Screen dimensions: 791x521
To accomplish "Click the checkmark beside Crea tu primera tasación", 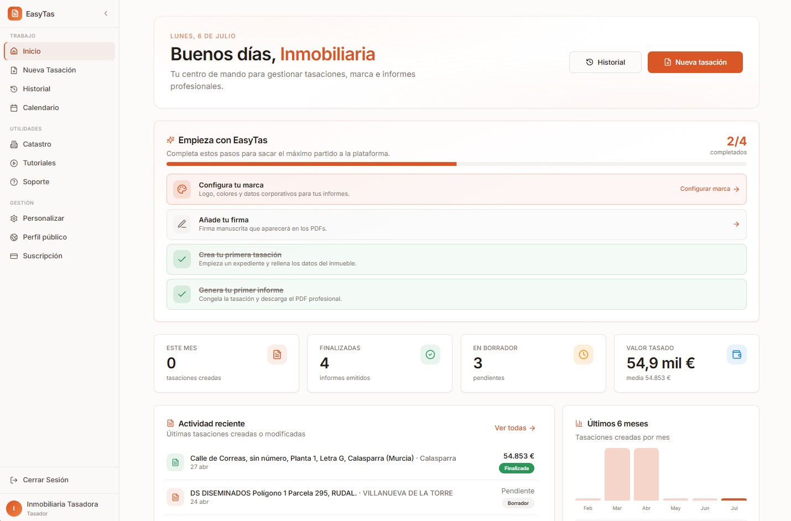I will [x=182, y=259].
